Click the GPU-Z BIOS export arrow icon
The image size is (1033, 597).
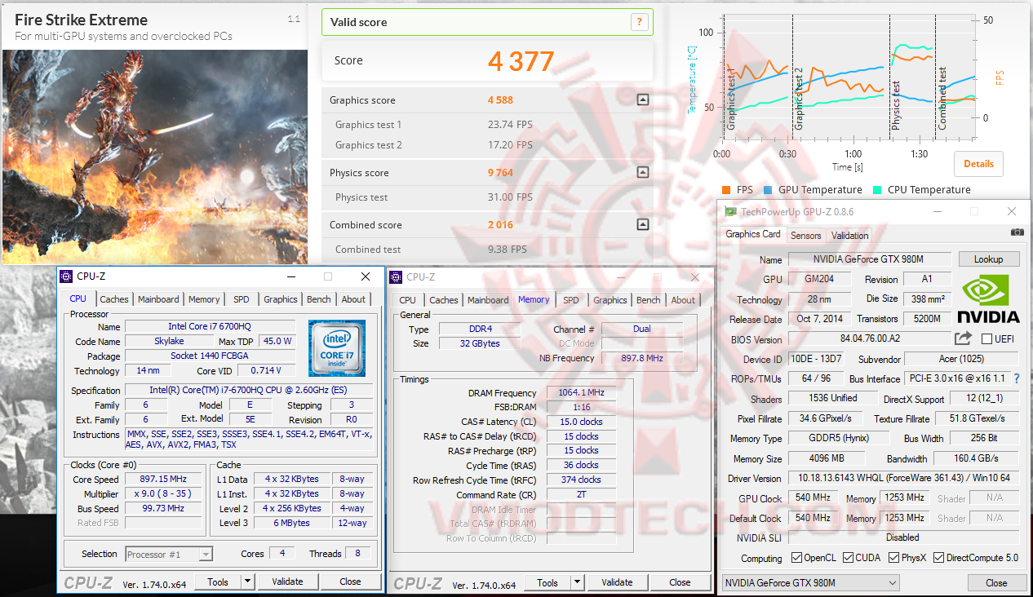pos(964,338)
